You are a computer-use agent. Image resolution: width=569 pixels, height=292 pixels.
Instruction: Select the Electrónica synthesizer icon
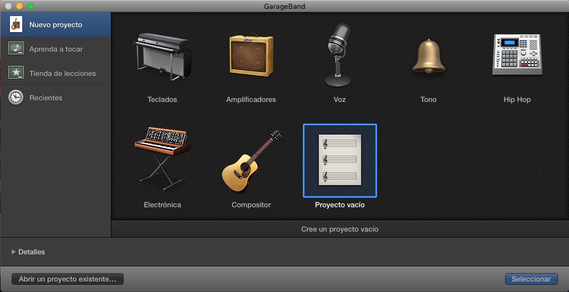tap(162, 158)
